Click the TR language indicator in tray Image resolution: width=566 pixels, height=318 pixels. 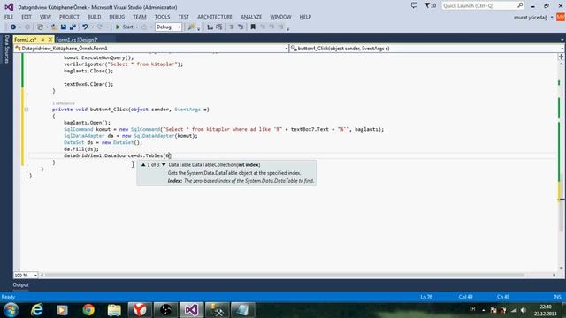tap(471, 309)
